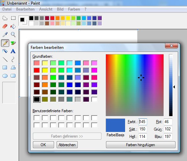Select the Eraser tool
Viewport: 187px width, 161px height.
tap(5, 26)
